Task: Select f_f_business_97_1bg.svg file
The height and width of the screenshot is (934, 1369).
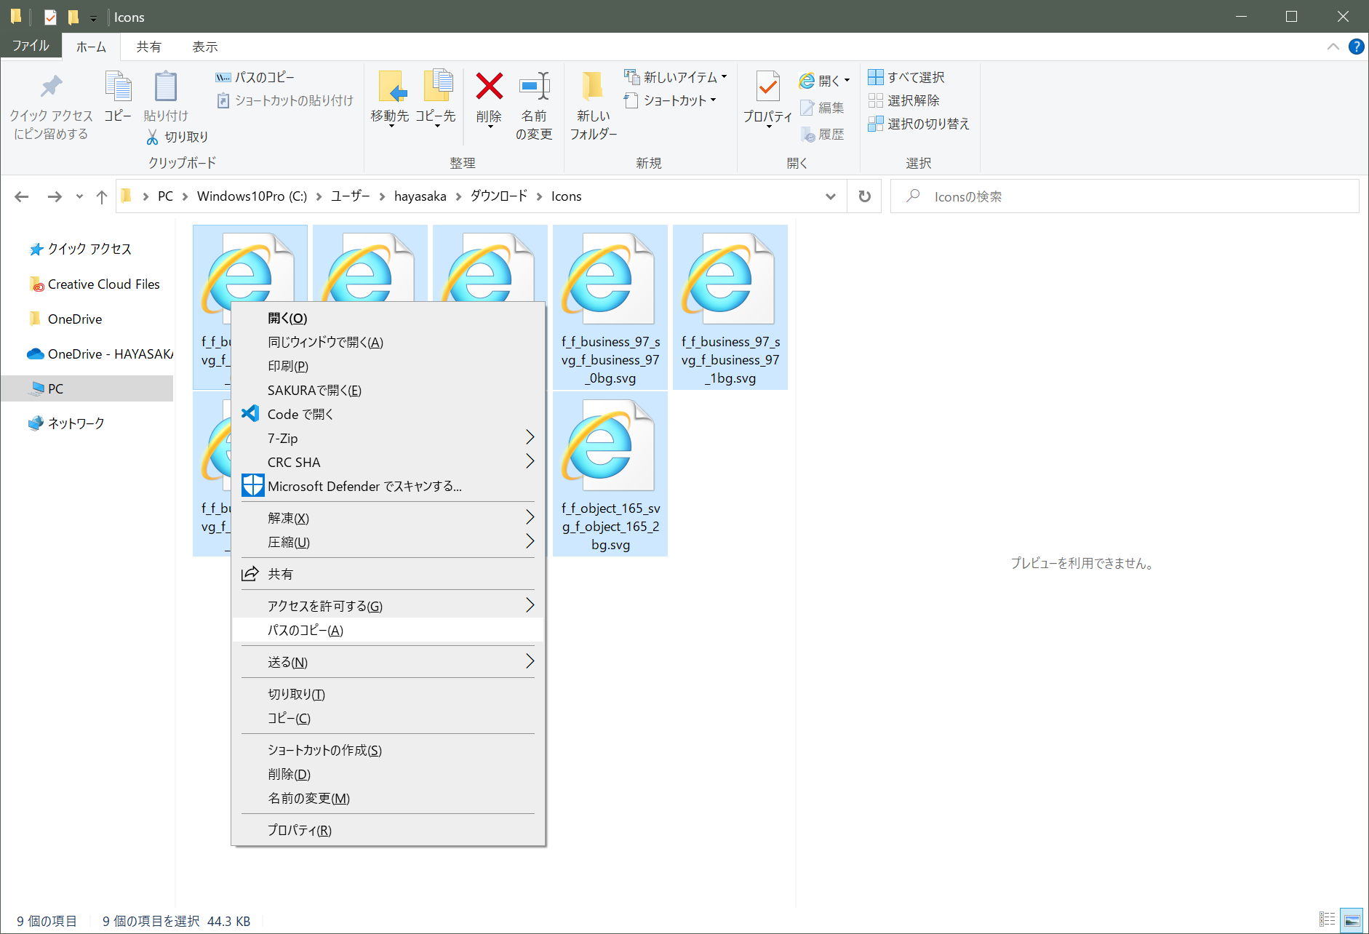Action: point(730,308)
